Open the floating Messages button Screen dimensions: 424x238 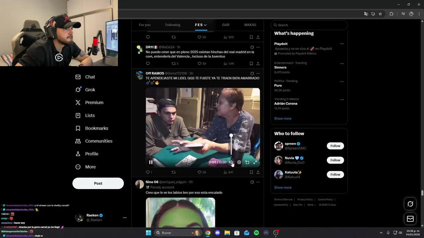pyautogui.click(x=410, y=219)
